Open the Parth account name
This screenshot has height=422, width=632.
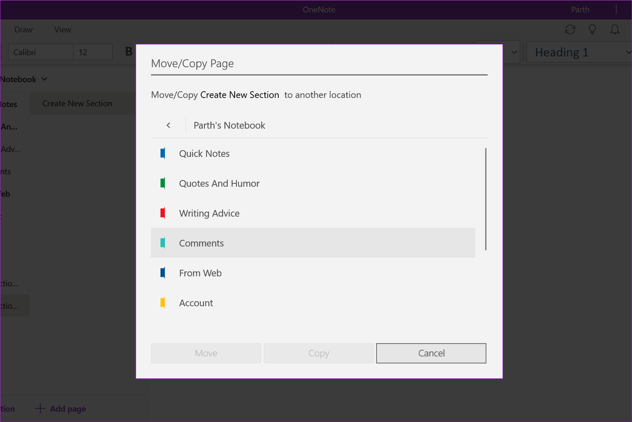(580, 10)
